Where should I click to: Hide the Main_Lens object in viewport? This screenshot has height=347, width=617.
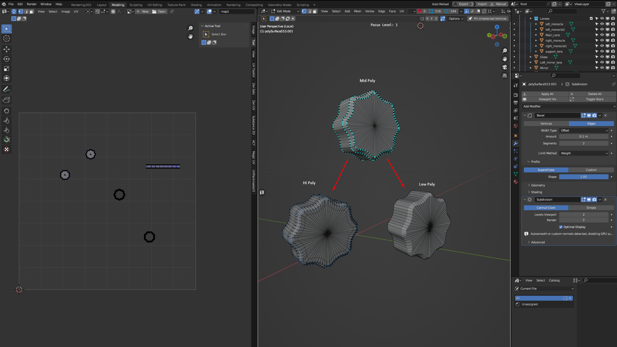pyautogui.click(x=602, y=35)
